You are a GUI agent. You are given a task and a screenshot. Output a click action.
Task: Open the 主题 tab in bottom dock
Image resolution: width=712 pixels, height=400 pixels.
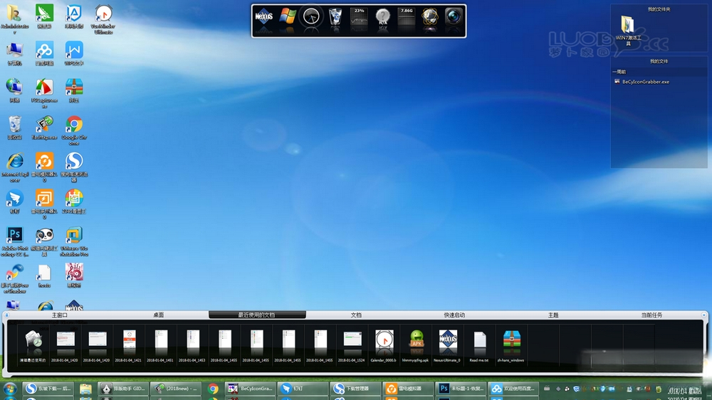553,315
